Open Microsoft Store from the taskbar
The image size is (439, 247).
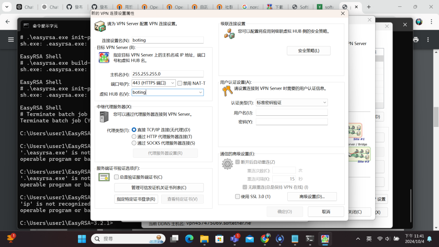[x=219, y=239]
